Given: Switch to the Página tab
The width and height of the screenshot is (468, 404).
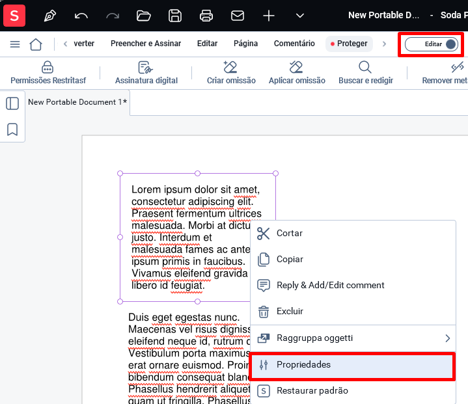Looking at the screenshot, I should 245,44.
